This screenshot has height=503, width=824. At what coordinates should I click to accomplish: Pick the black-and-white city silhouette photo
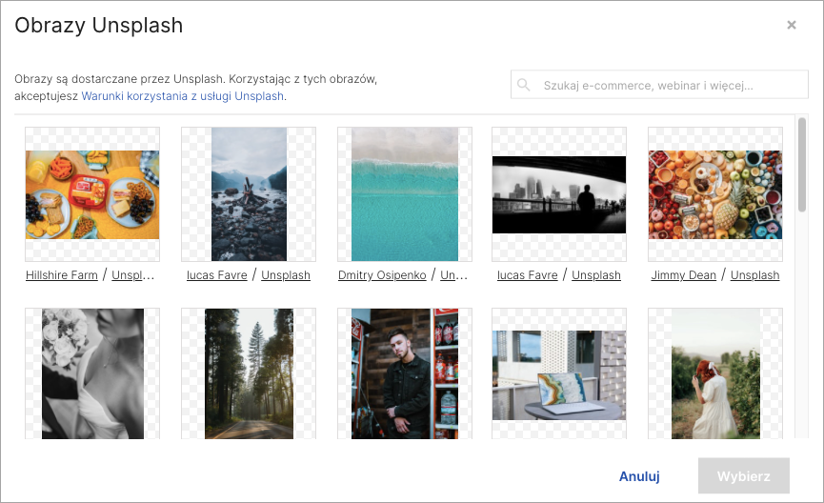(559, 194)
